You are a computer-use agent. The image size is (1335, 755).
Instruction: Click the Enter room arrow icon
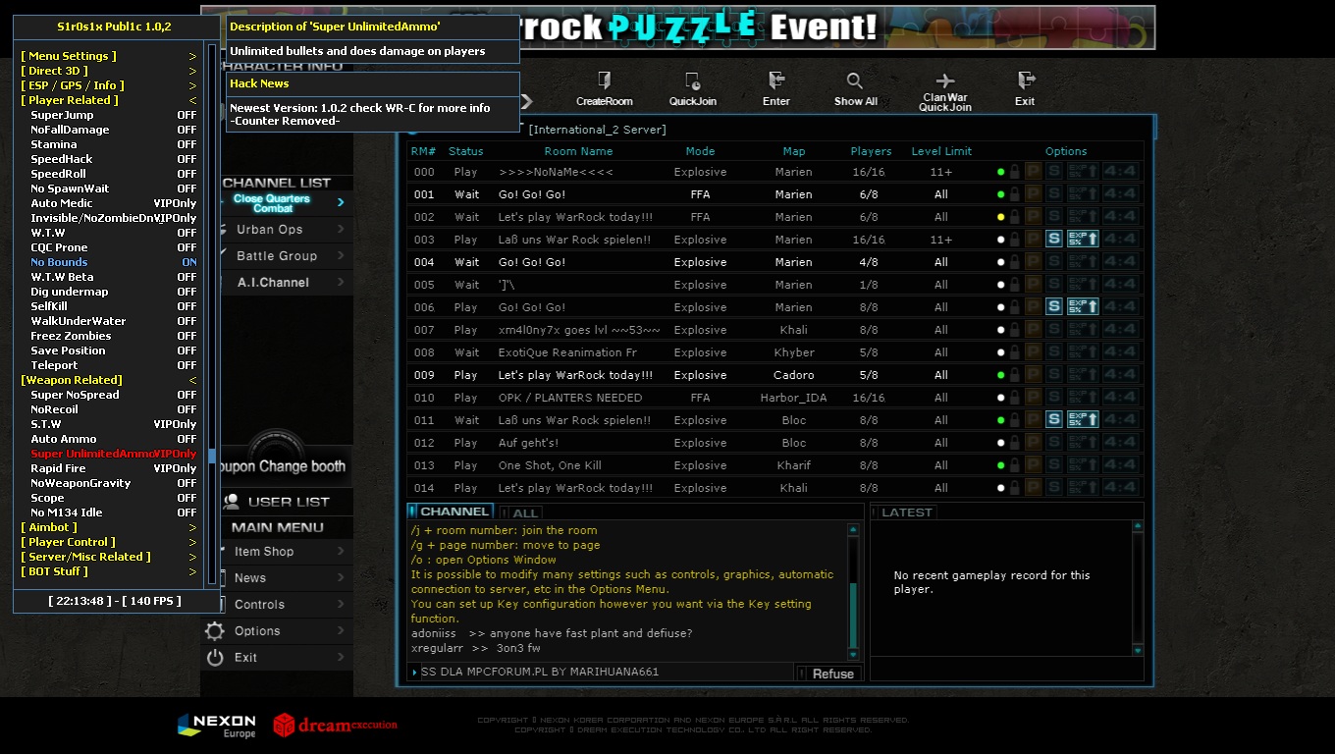click(x=776, y=81)
